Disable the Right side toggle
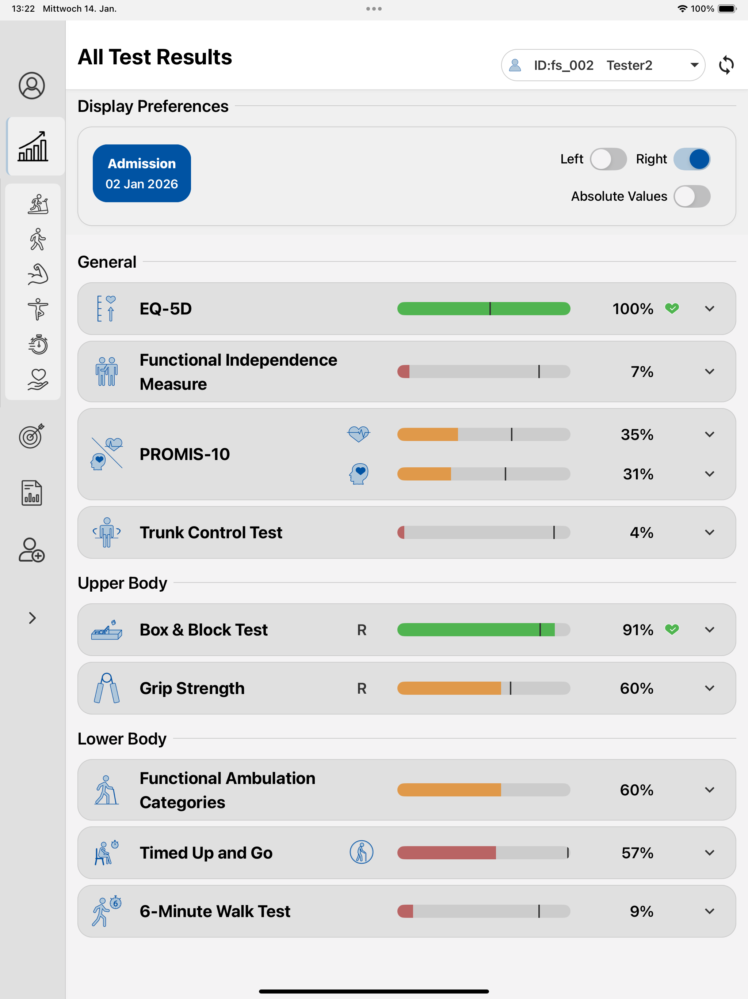748x999 pixels. pyautogui.click(x=692, y=159)
